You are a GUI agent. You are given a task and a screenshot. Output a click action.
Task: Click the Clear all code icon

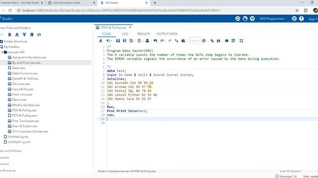click(212, 41)
